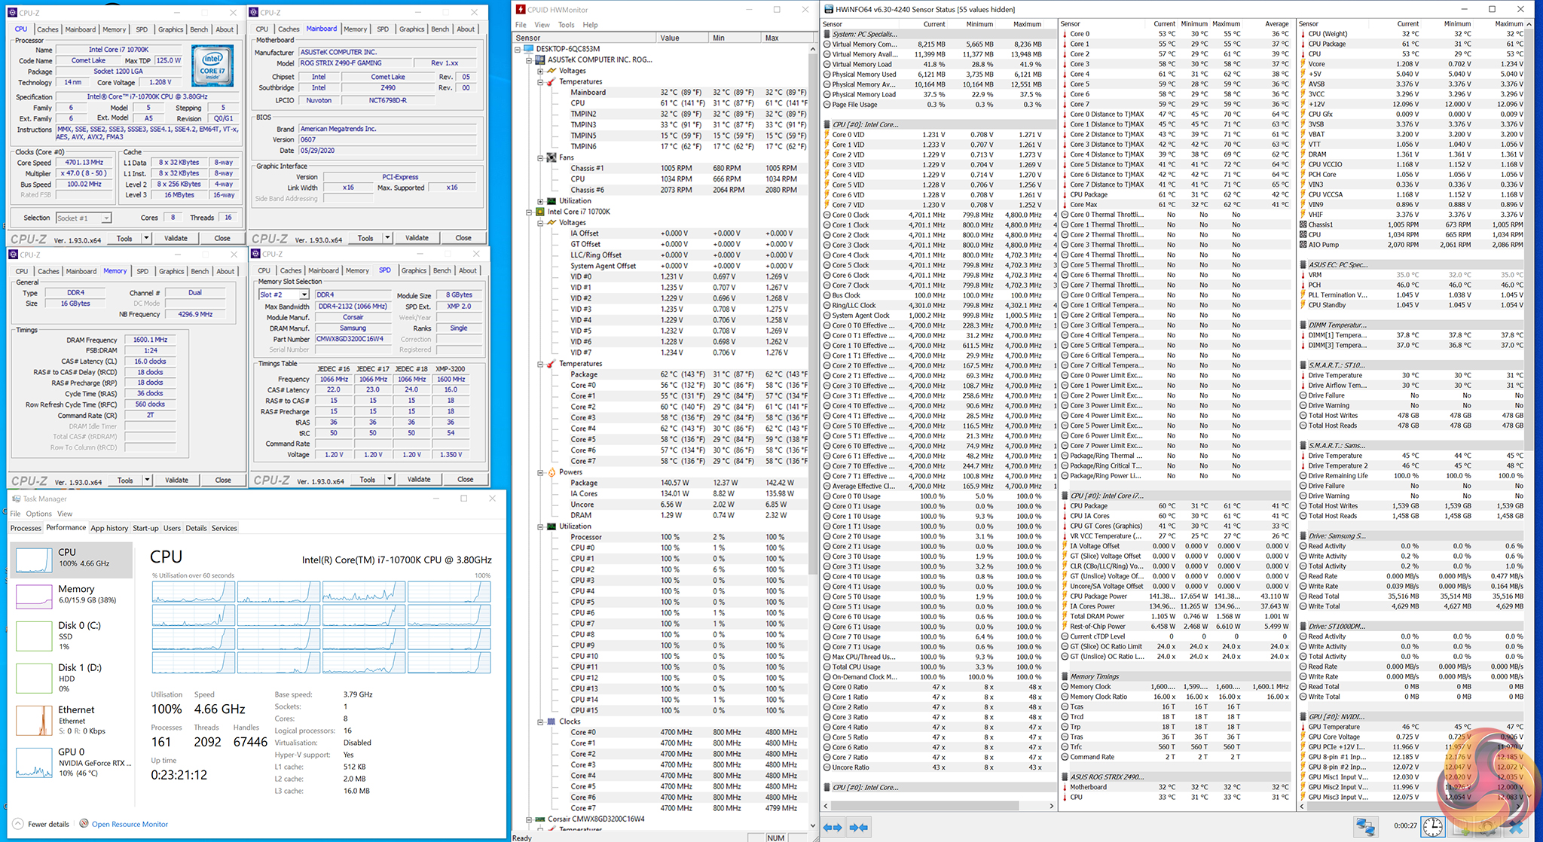1543x842 pixels.
Task: Collapse Intel Core i7 10700K tree node
Action: [529, 212]
